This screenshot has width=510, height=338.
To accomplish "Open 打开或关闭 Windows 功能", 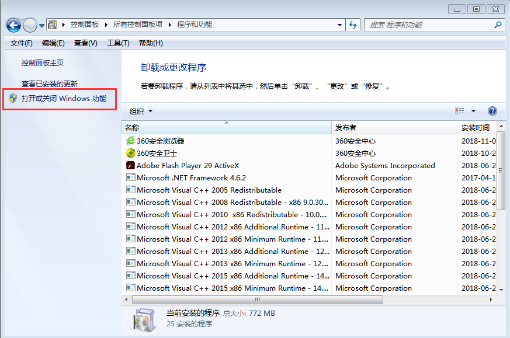I will (64, 99).
